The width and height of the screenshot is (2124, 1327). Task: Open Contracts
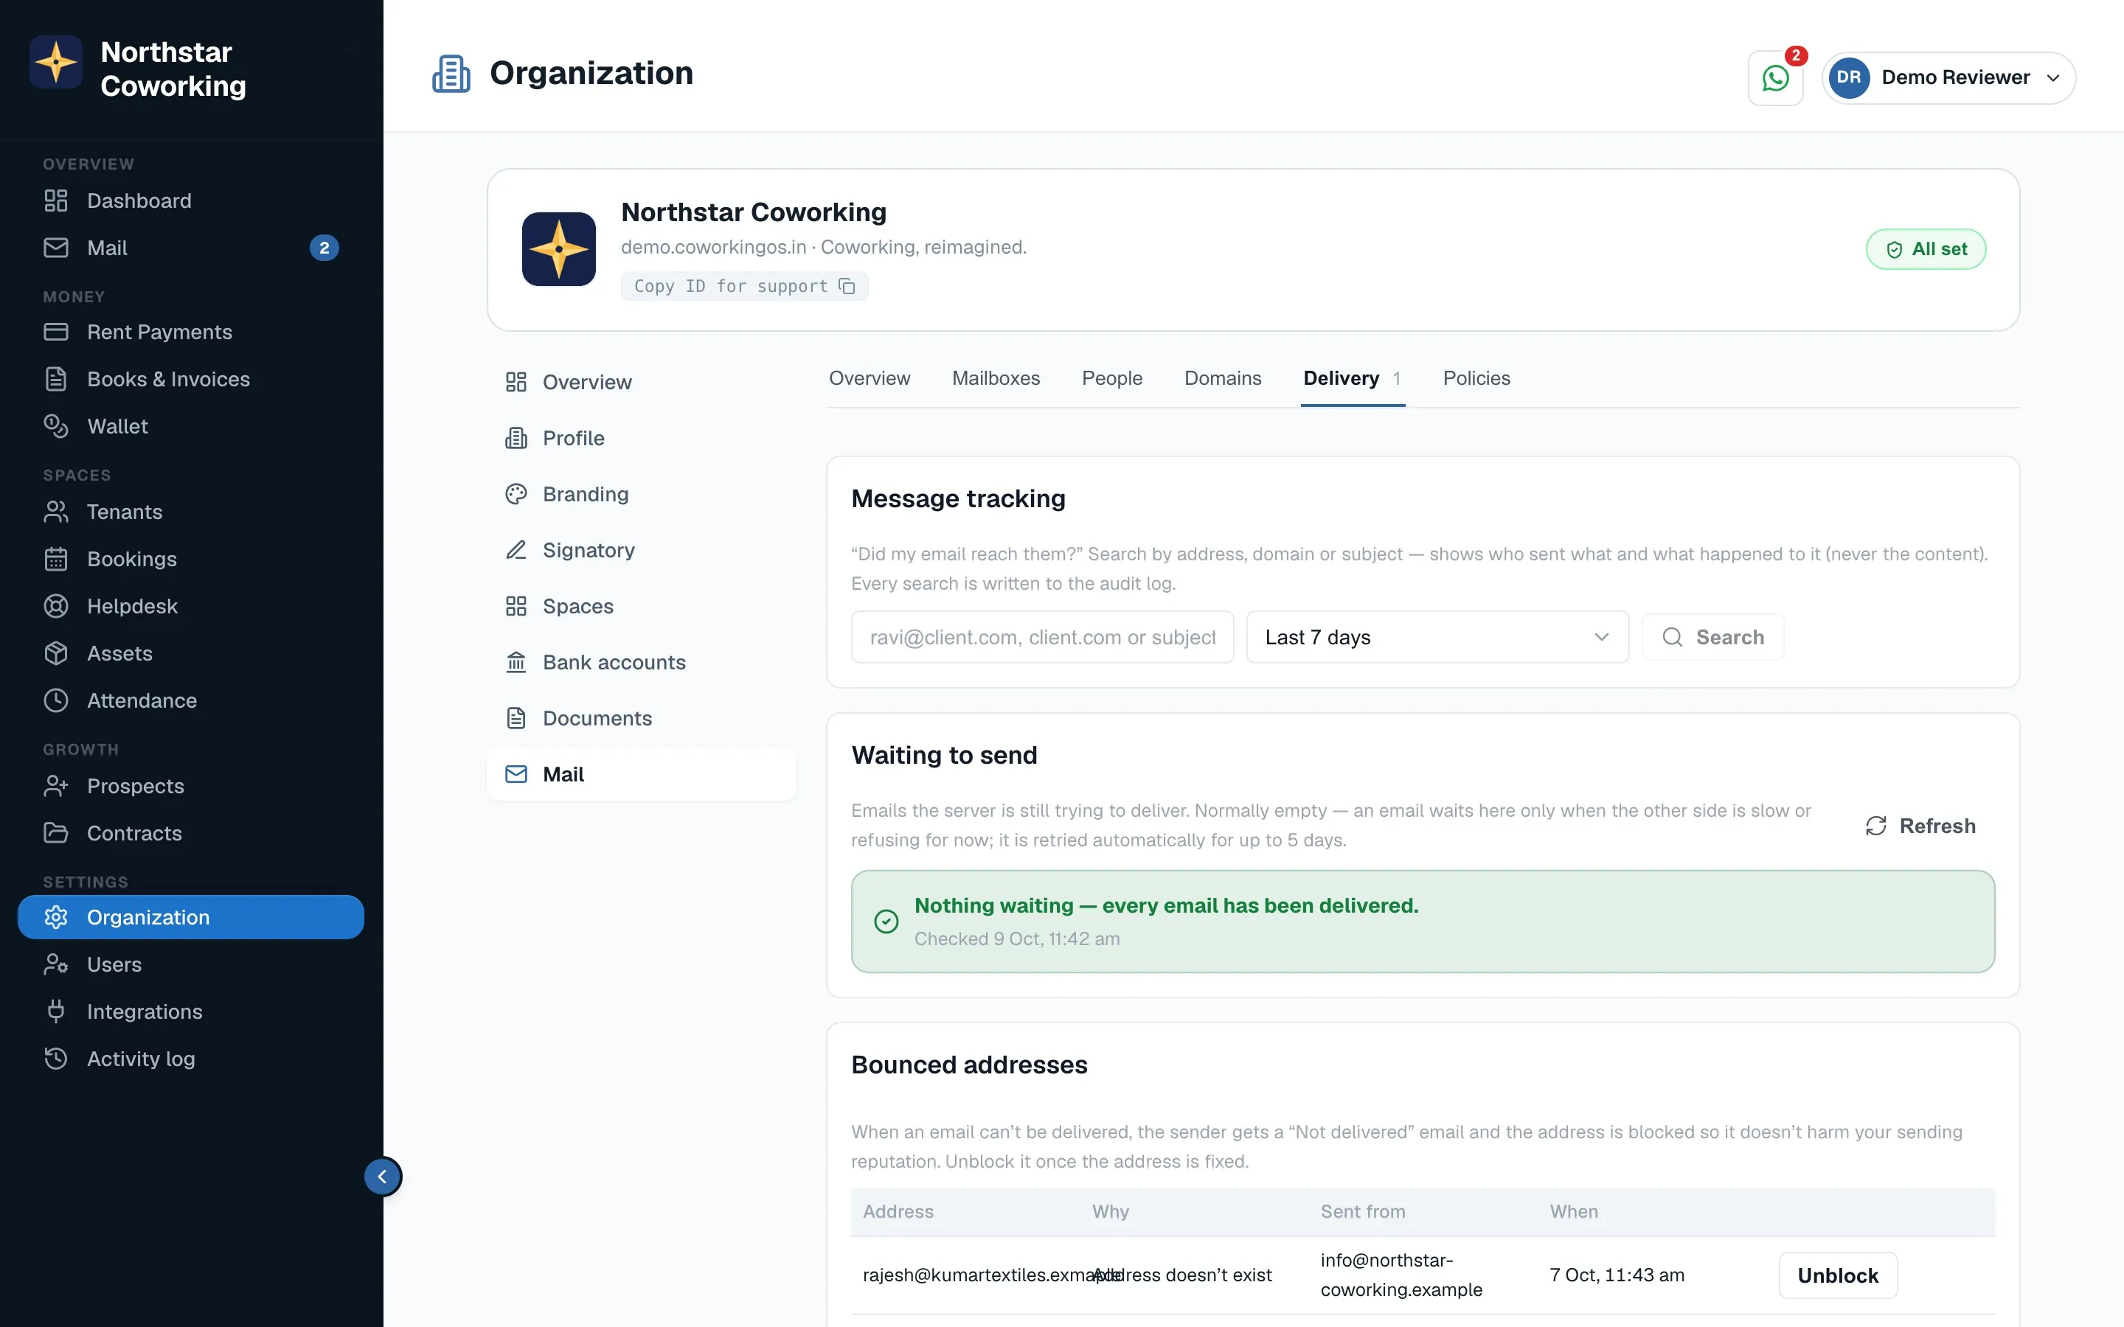click(190, 834)
